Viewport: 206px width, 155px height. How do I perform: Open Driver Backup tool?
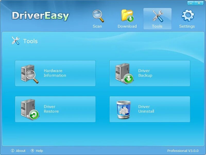[150, 73]
